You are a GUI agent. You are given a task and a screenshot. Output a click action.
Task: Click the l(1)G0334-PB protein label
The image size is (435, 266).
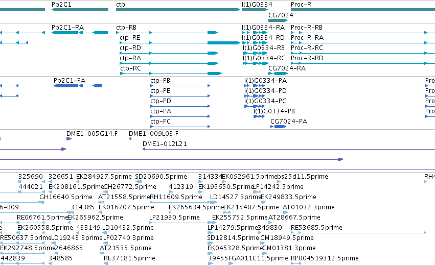[274, 111]
